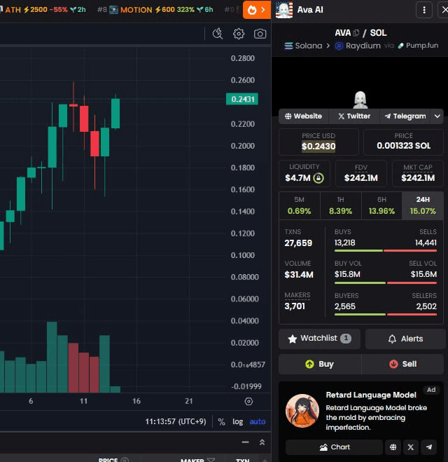This screenshot has width=448, height=462.
Task: Click the go-to-date target icon on time axis
Action: pyautogui.click(x=248, y=401)
